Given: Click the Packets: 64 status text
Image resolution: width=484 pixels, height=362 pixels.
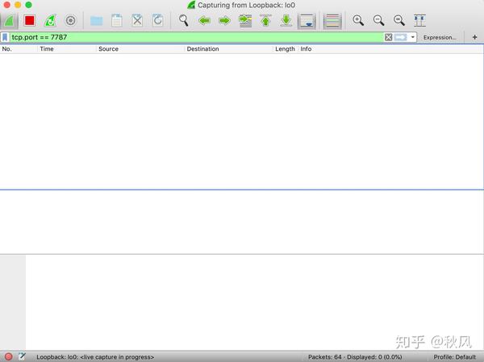Looking at the screenshot, I should (x=325, y=357).
